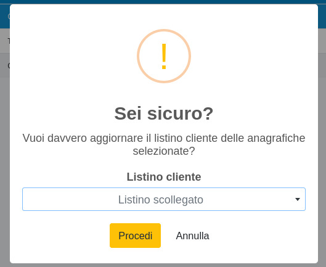Click the dropdown caret arrow in the select

[x=298, y=199]
